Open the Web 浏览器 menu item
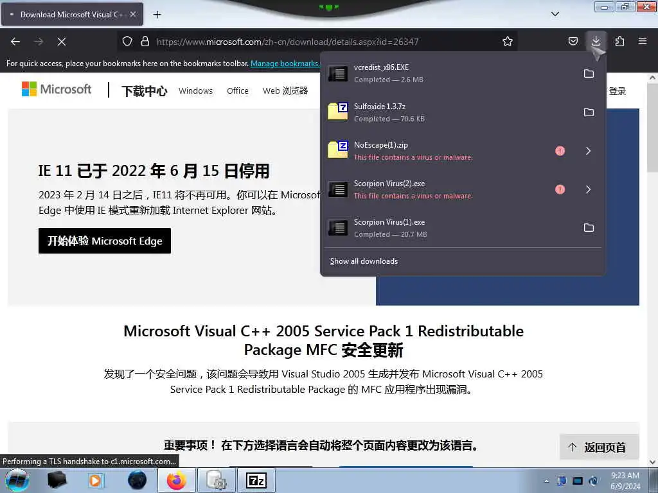The width and height of the screenshot is (658, 493). [x=285, y=91]
